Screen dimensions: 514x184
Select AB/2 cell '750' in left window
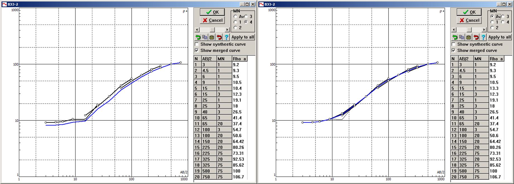pyautogui.click(x=209, y=177)
